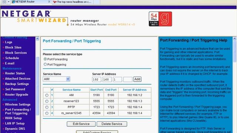Select the rs_server12345 row radio button
237x133 pixels.
point(47,113)
